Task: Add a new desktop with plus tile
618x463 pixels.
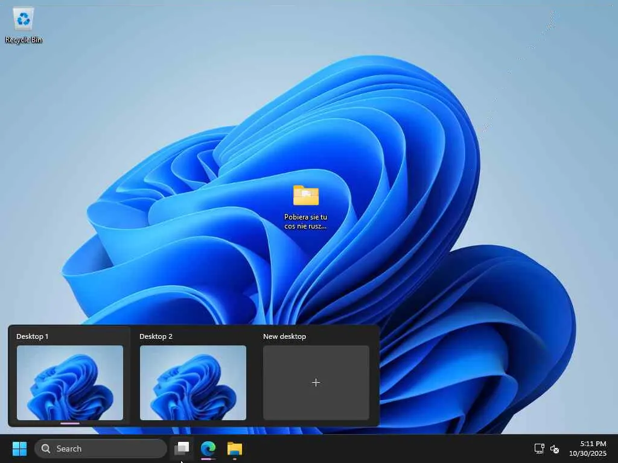Action: click(316, 383)
